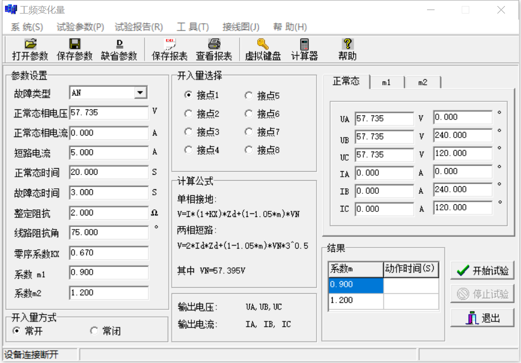Choose the 常闭 input mode option
Viewport: 521px width, 363px height.
pos(94,331)
